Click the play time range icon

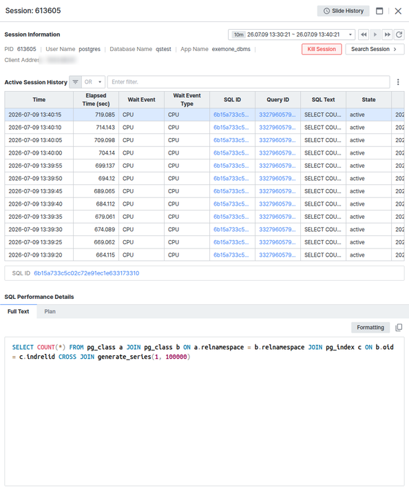click(375, 35)
